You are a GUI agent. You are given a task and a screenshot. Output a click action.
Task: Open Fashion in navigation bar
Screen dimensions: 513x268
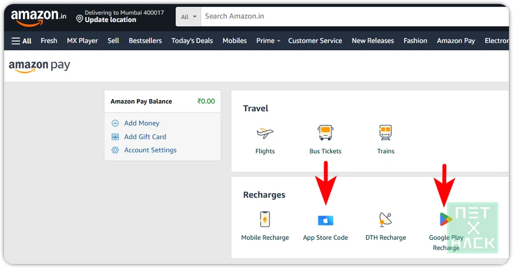tap(415, 41)
